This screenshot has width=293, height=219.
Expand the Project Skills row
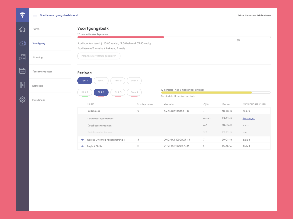coord(82,146)
